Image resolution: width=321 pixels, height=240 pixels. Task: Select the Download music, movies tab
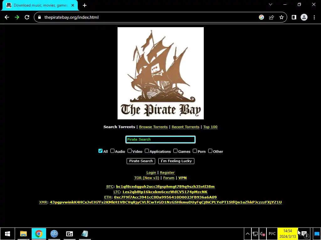point(40,5)
